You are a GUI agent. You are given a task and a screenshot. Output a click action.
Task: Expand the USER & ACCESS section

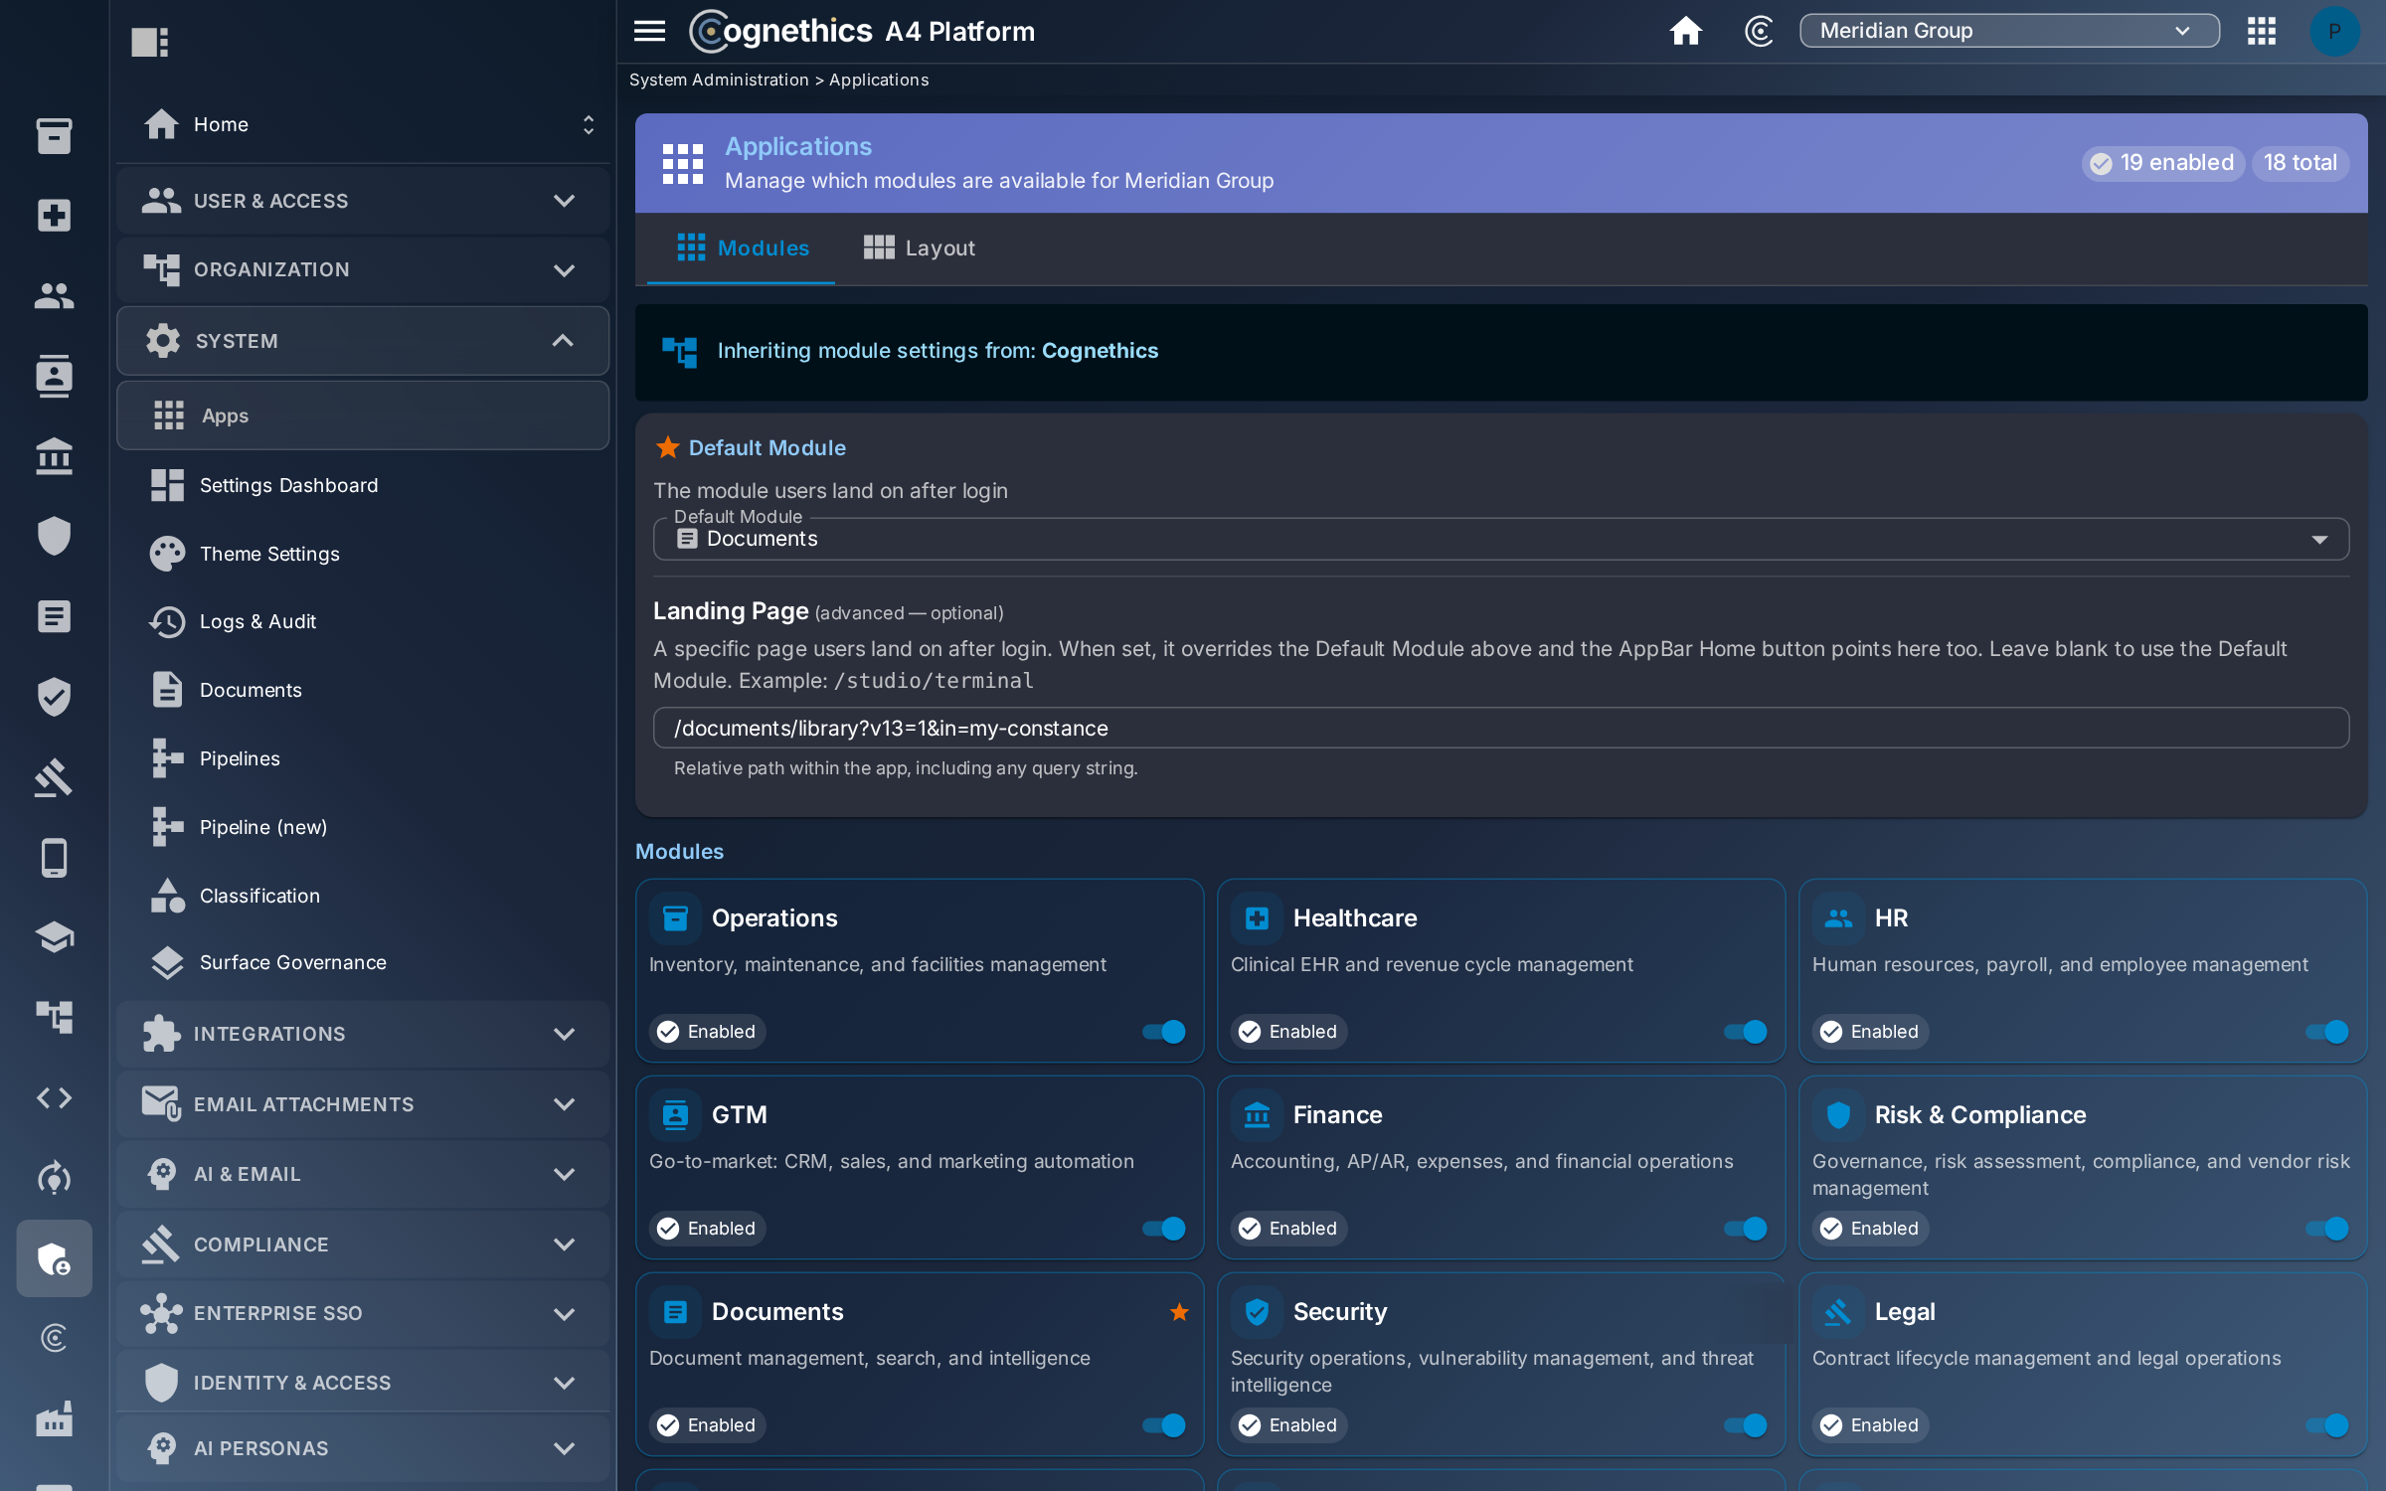(363, 201)
